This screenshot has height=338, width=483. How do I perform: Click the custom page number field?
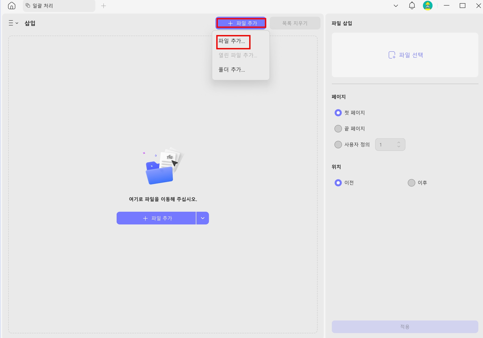tap(390, 145)
